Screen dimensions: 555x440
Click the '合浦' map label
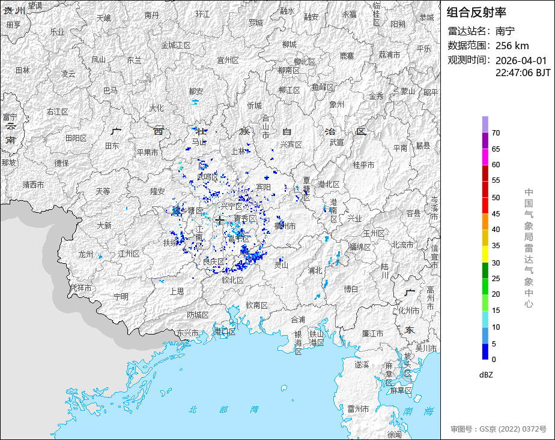(x=298, y=320)
